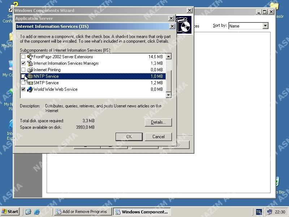The image size is (289, 217).
Task: Maximize the Add or Remove Programs window
Action: [x=265, y=12]
